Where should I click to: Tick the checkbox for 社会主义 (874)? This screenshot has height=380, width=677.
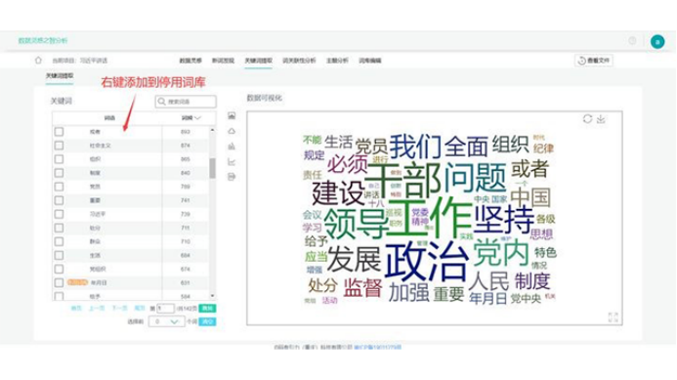coord(59,146)
